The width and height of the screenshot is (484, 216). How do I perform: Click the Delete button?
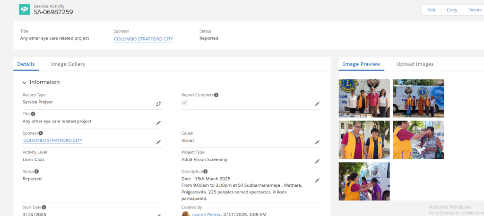click(475, 10)
